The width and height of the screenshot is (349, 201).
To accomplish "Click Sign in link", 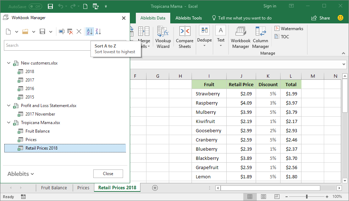I will coord(270,6).
